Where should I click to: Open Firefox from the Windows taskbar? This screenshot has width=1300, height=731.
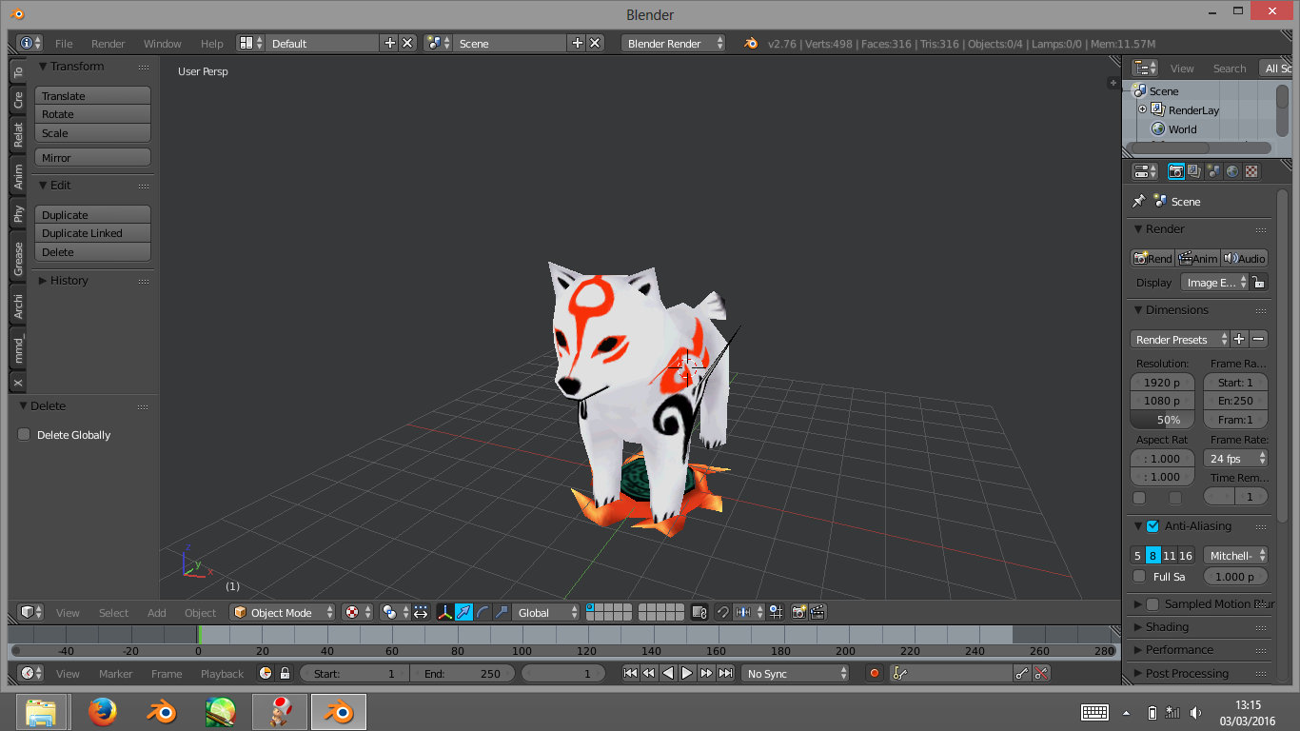[102, 711]
